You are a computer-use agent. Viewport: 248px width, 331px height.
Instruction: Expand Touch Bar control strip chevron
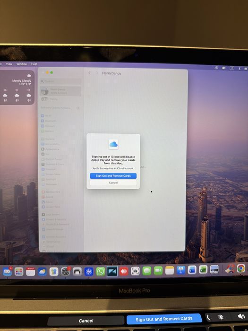point(208,317)
